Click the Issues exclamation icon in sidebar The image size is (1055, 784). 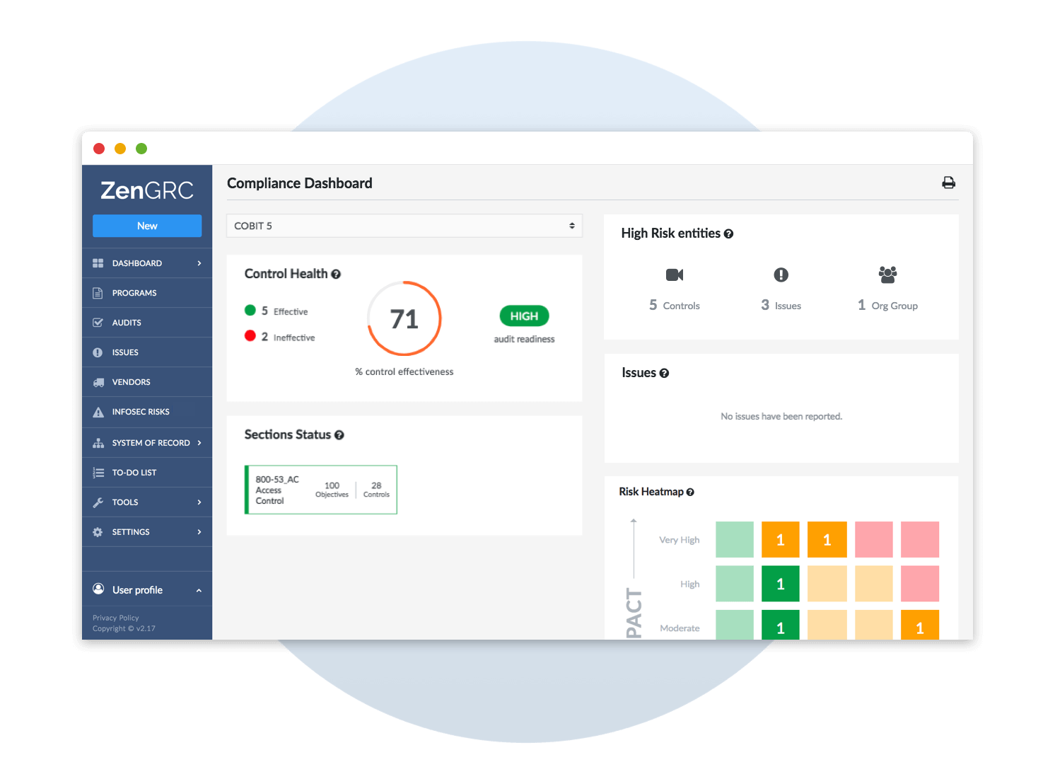point(98,352)
